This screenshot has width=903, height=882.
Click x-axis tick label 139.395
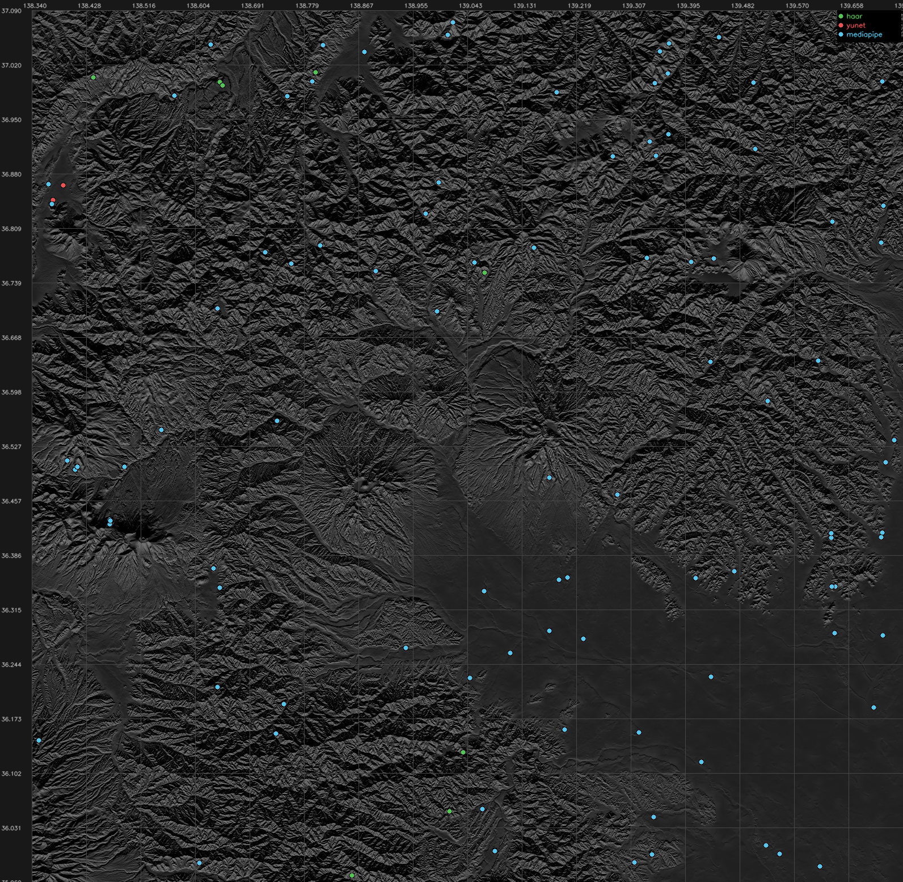click(x=689, y=6)
